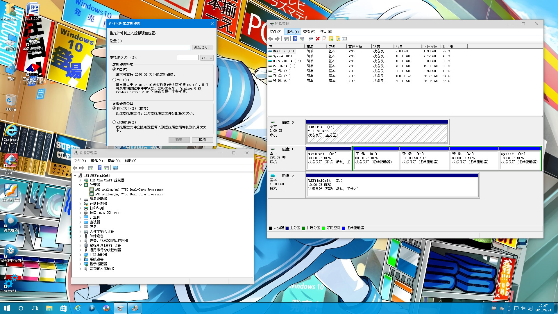Click virtual disk size input field
This screenshot has height=314, width=558.
[x=188, y=58]
